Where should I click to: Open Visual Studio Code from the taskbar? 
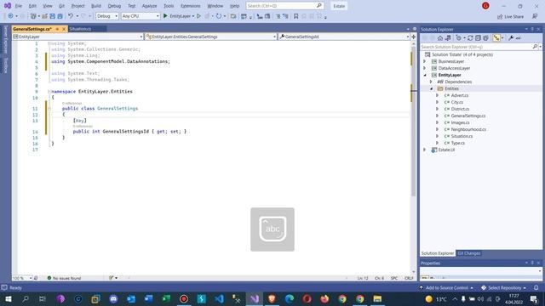219,298
